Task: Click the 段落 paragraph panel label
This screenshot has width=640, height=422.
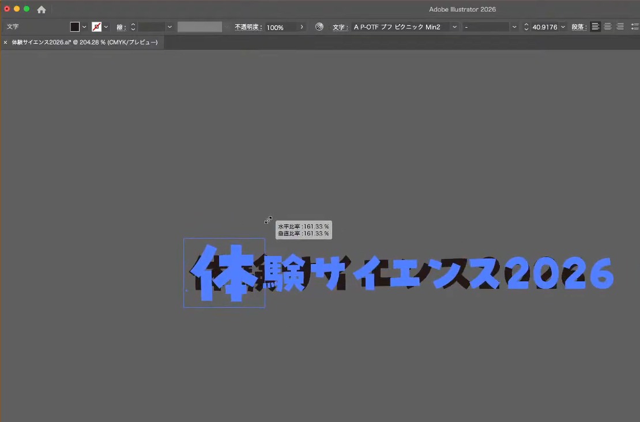Action: pos(579,27)
